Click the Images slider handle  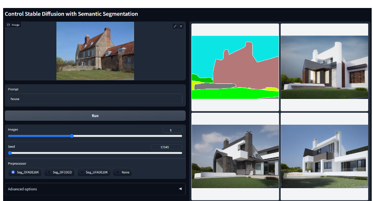tap(72, 136)
